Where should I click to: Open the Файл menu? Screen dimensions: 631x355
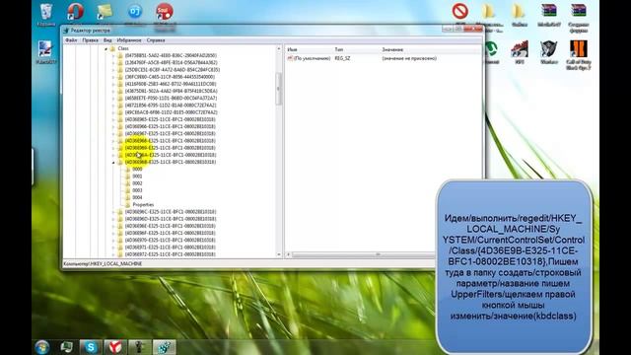pos(71,40)
